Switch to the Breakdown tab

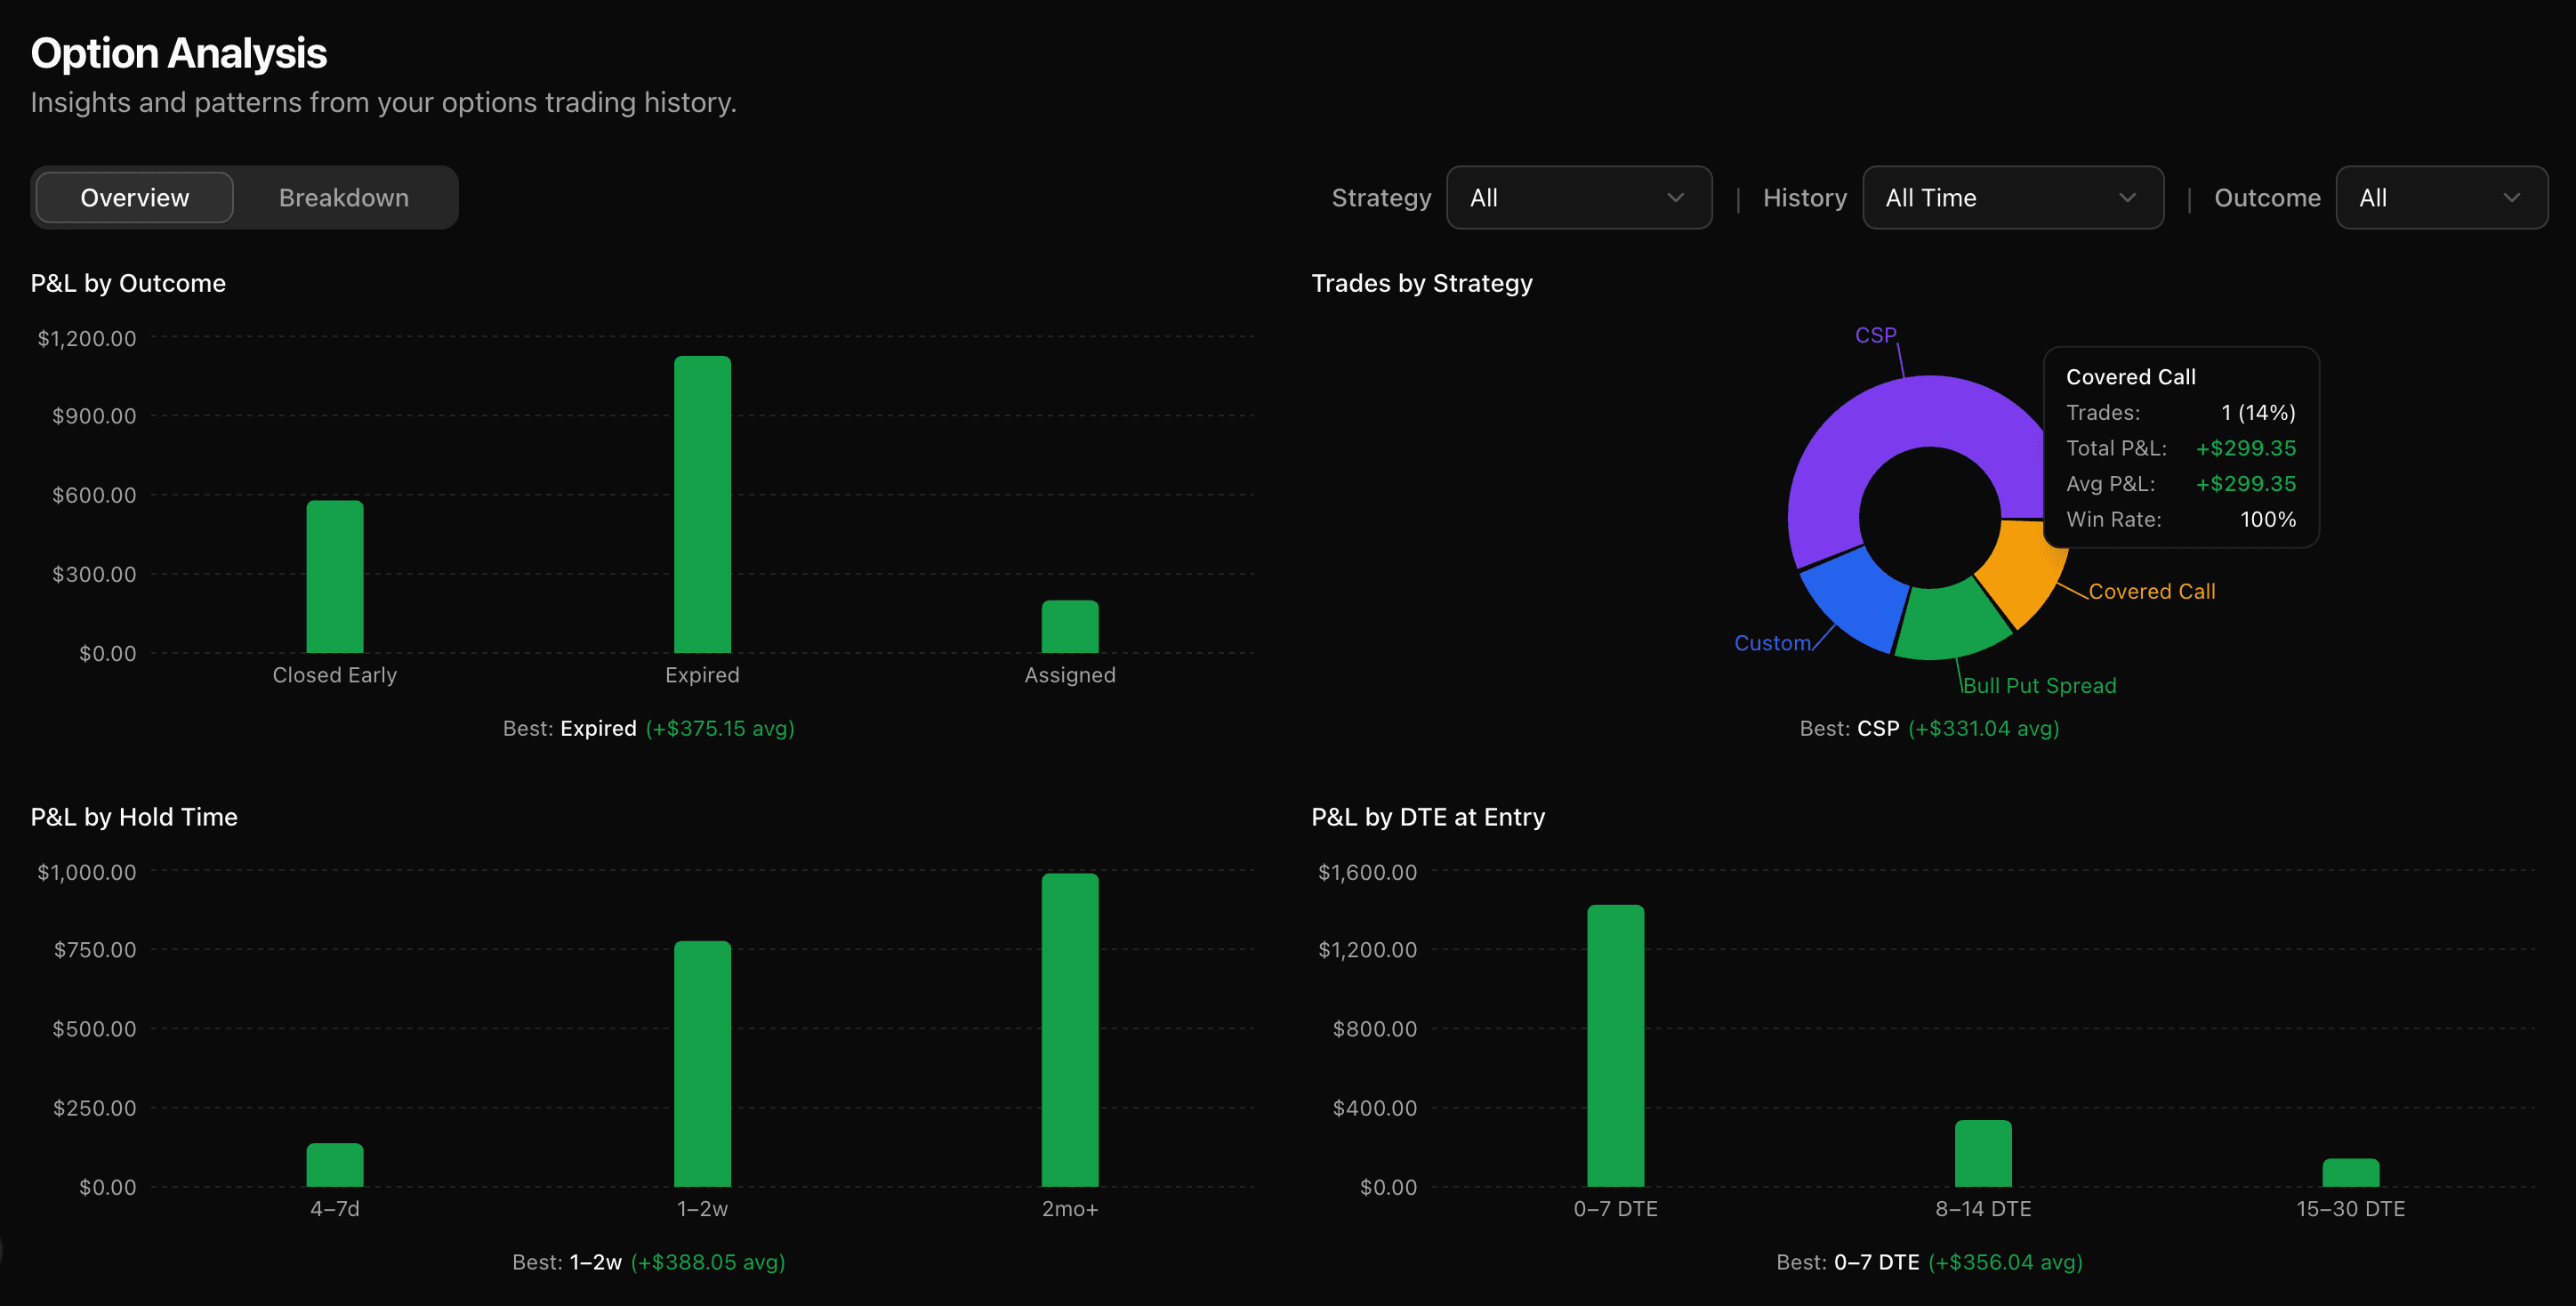[344, 197]
